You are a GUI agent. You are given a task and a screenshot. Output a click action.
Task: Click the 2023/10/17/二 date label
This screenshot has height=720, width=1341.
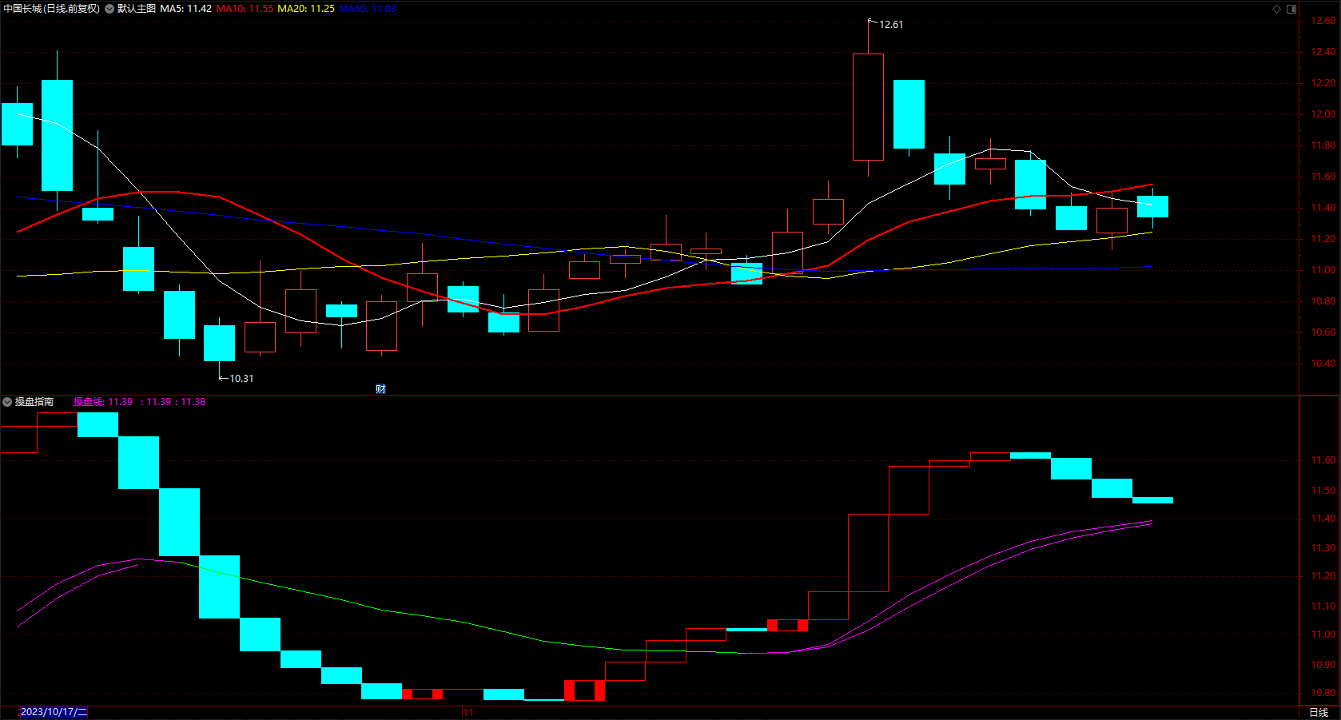tap(54, 712)
